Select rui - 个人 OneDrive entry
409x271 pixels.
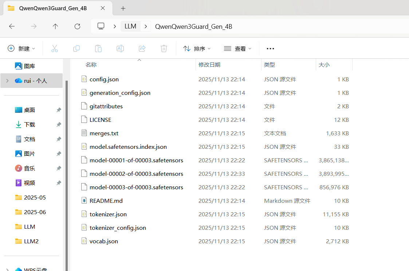coord(32,81)
